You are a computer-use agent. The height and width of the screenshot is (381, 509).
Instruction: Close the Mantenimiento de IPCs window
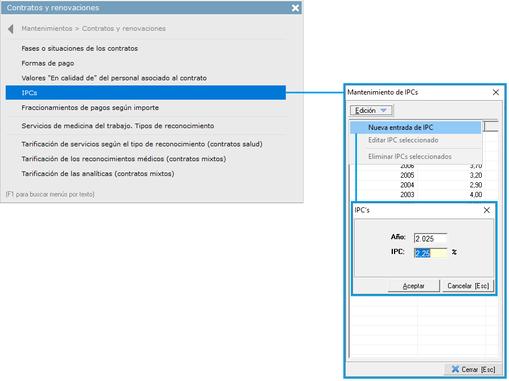495,92
